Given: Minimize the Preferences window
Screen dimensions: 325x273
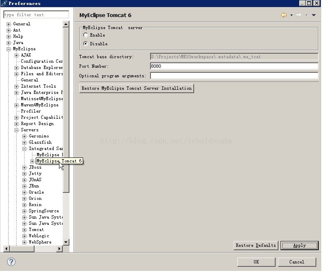Looking at the screenshot, I should (x=303, y=3).
